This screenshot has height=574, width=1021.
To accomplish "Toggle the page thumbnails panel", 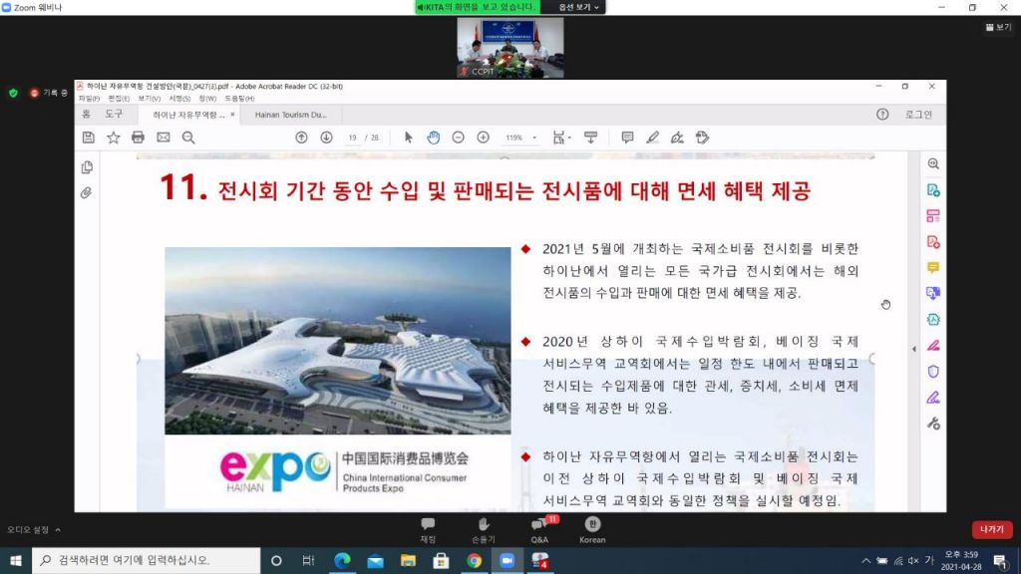I will click(x=87, y=166).
